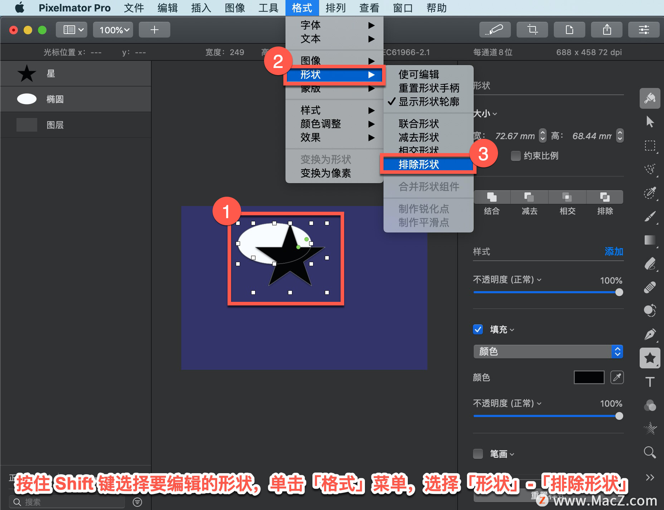Choose 重置形状手柄 menu item
Viewport: 664px width, 510px height.
[x=429, y=88]
